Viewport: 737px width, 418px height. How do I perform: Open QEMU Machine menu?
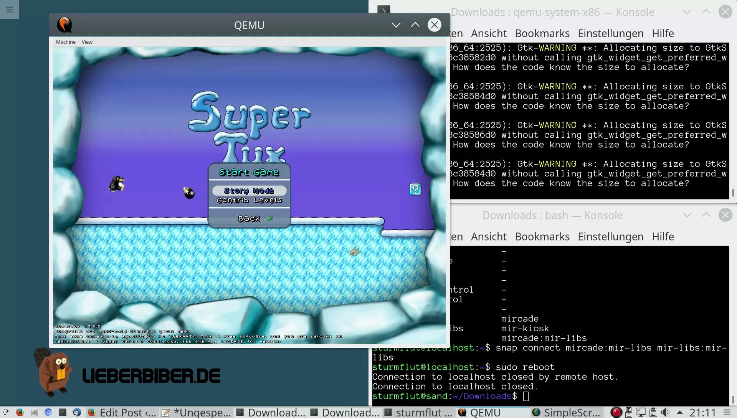[x=66, y=42]
